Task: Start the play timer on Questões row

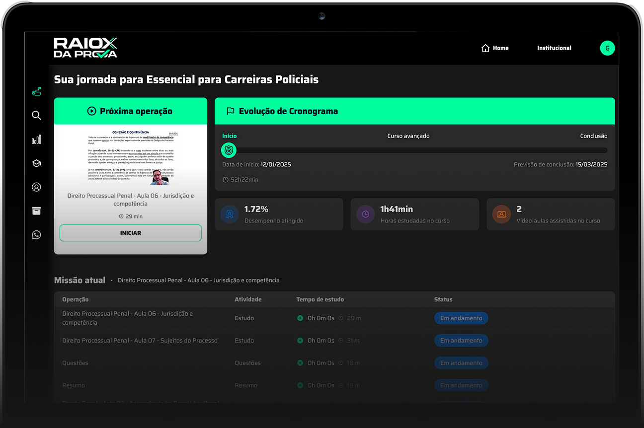Action: click(x=300, y=363)
